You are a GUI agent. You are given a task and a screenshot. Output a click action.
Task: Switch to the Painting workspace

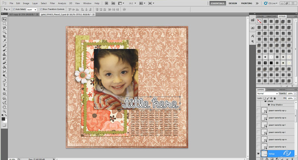pyautogui.click(x=246, y=3)
